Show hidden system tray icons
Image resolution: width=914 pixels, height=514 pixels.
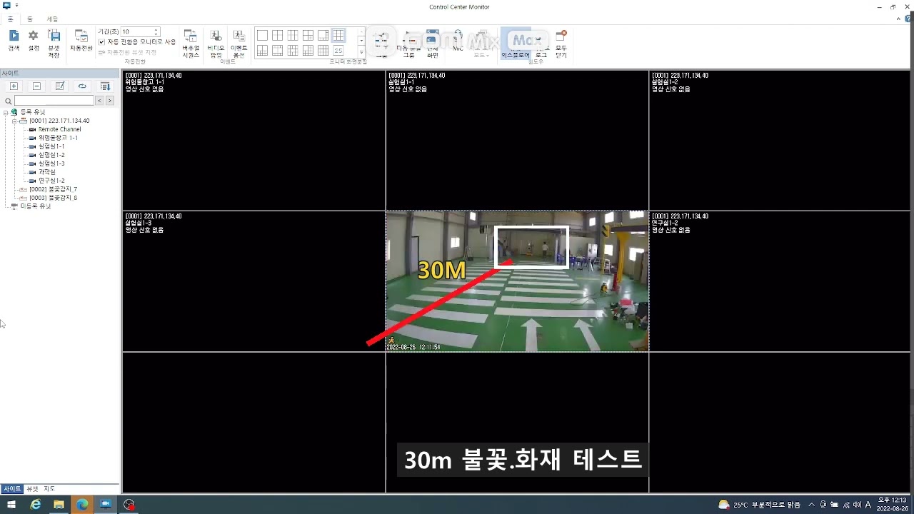[x=811, y=505]
